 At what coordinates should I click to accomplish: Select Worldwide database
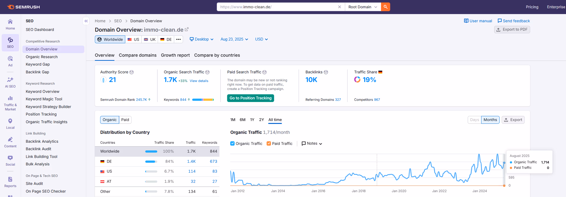[x=110, y=39]
